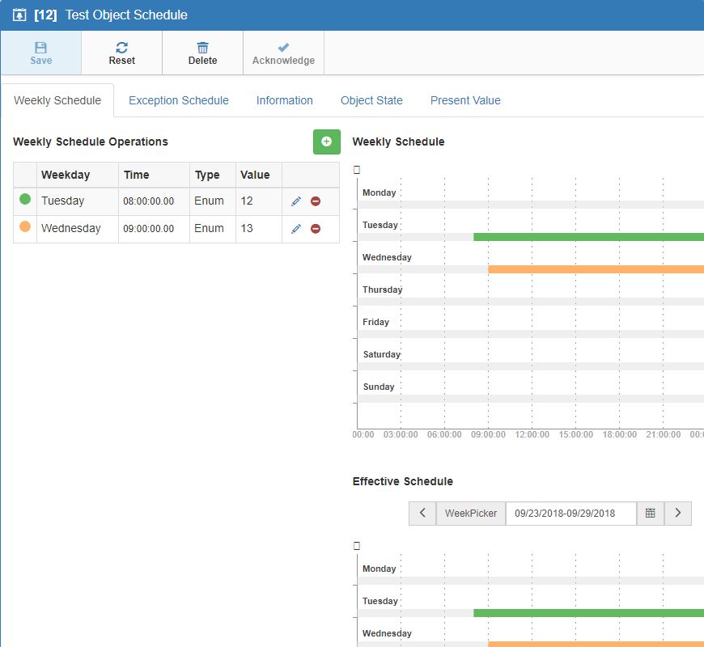The height and width of the screenshot is (647, 704).
Task: Open the calendar date picker
Action: (x=650, y=513)
